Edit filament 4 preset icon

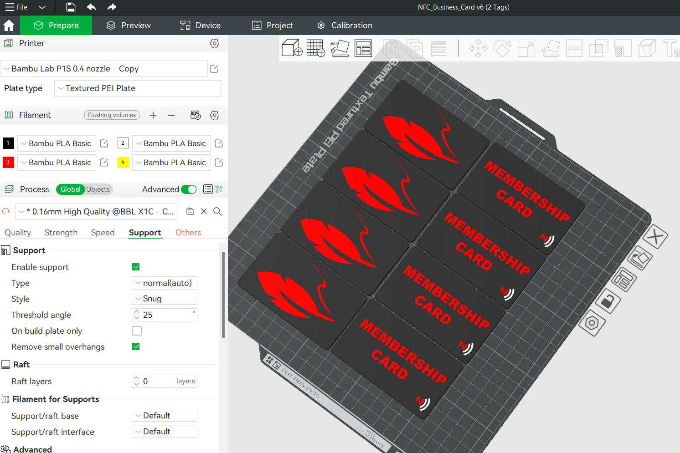click(x=219, y=163)
